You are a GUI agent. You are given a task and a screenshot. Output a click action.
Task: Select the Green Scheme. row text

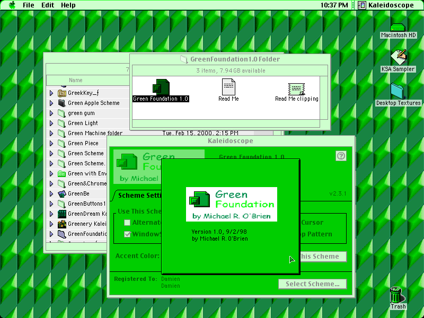click(86, 164)
